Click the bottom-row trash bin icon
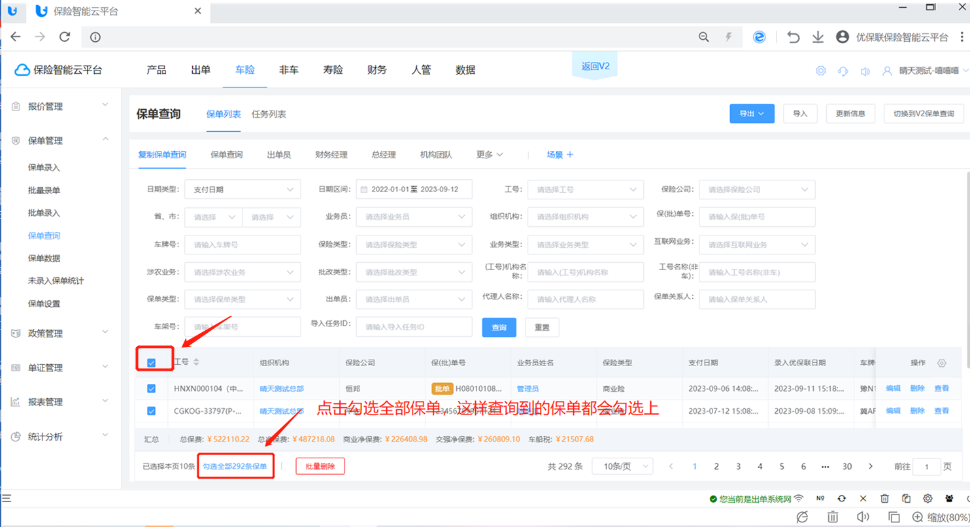 coord(833,517)
